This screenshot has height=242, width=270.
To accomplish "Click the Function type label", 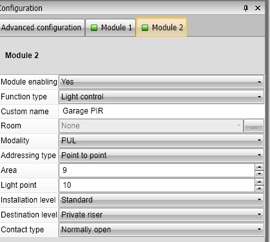I will (24, 97).
